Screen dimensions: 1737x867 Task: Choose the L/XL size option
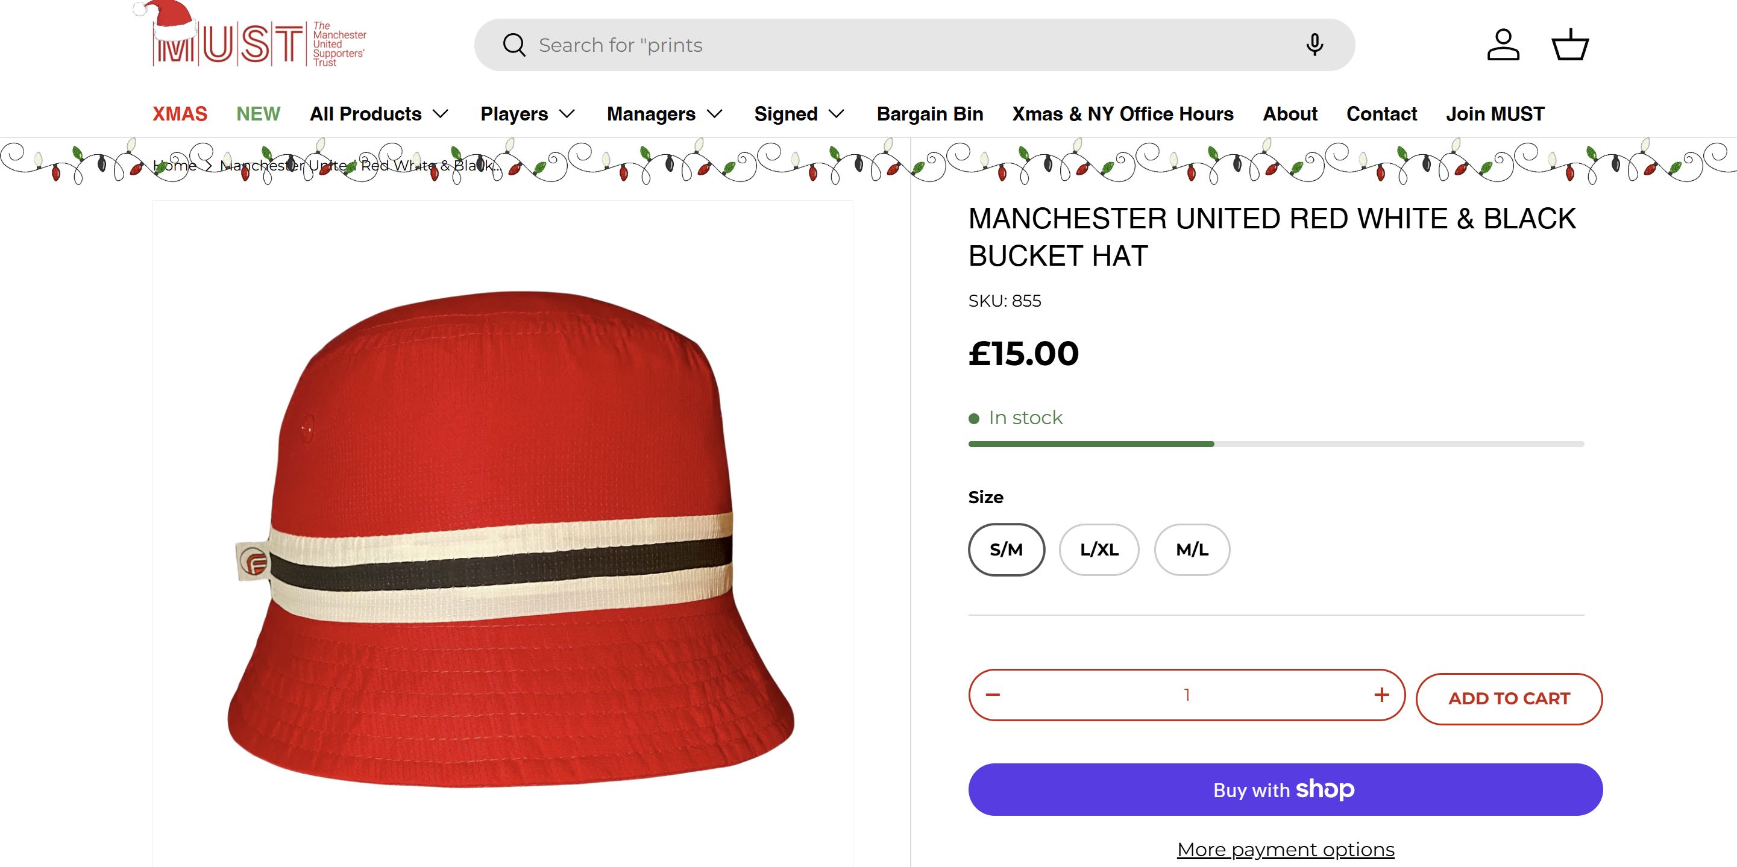click(1099, 549)
